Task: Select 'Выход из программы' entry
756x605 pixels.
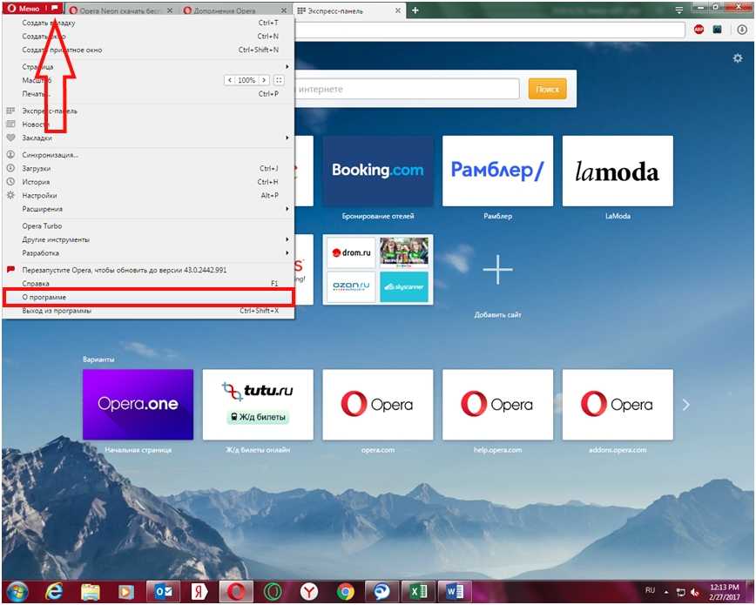Action: click(x=148, y=311)
